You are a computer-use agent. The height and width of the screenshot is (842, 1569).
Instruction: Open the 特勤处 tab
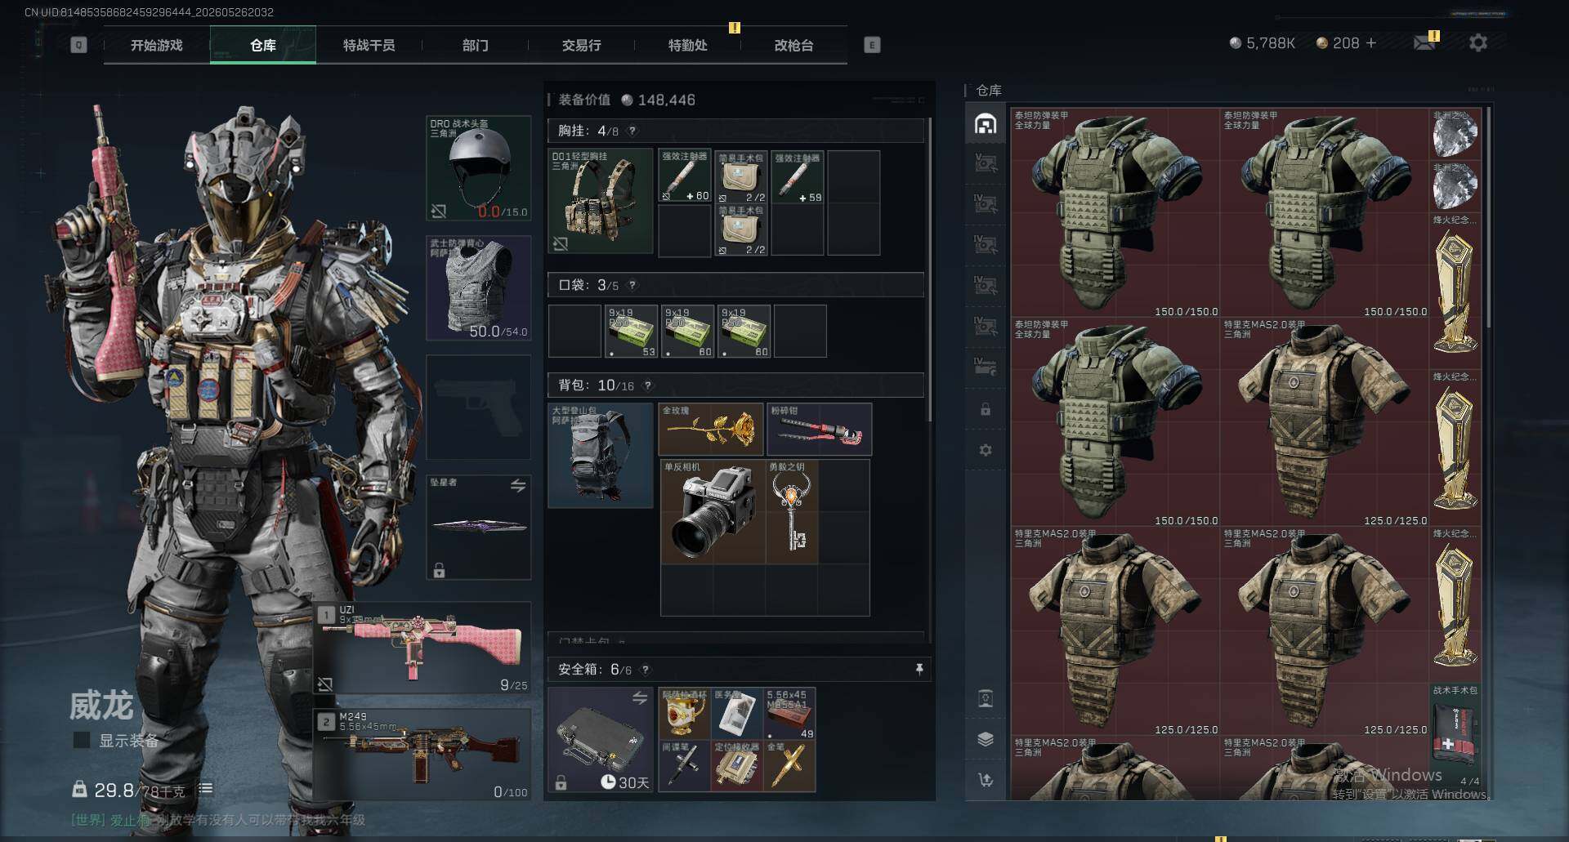pyautogui.click(x=687, y=45)
